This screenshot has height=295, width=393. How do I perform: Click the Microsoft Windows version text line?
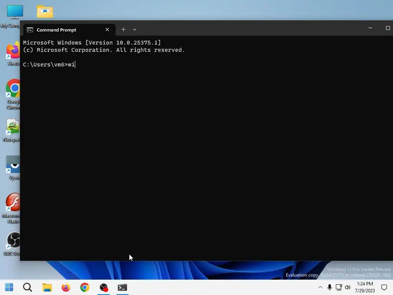coord(92,43)
